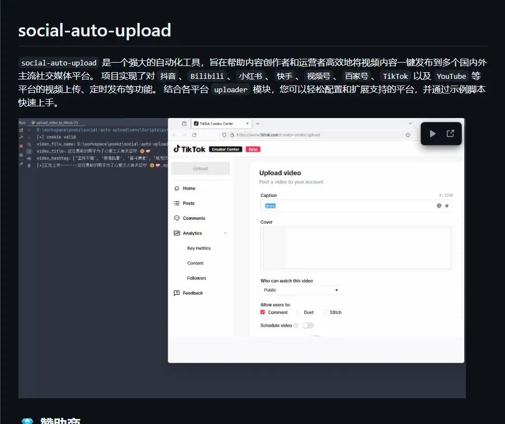Open the demo image in new tab
Screen dimensions: 505x424
tap(450, 134)
